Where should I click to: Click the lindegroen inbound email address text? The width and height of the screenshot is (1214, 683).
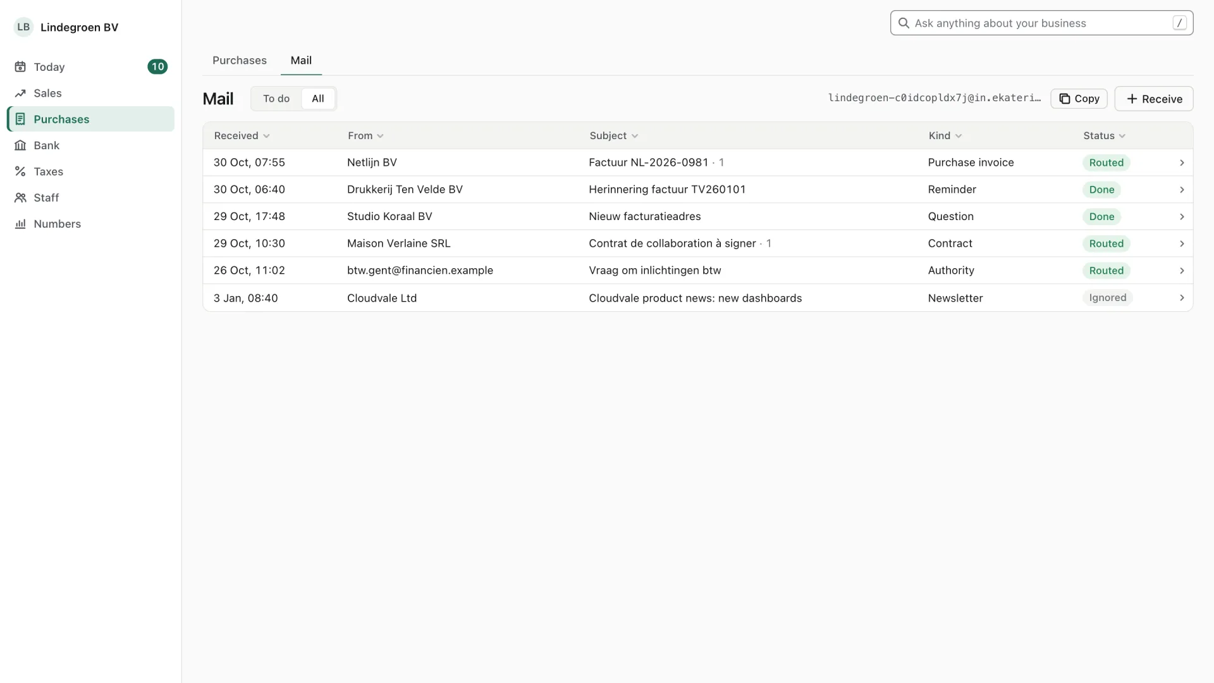click(x=934, y=98)
